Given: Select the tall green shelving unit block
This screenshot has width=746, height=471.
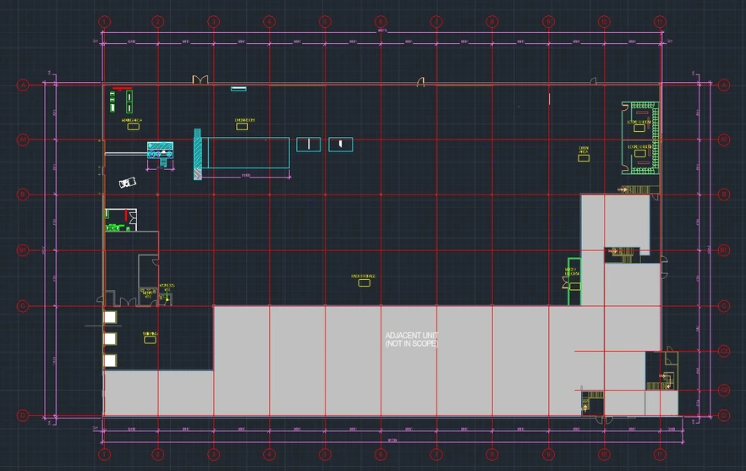Looking at the screenshot, I should click(129, 101).
